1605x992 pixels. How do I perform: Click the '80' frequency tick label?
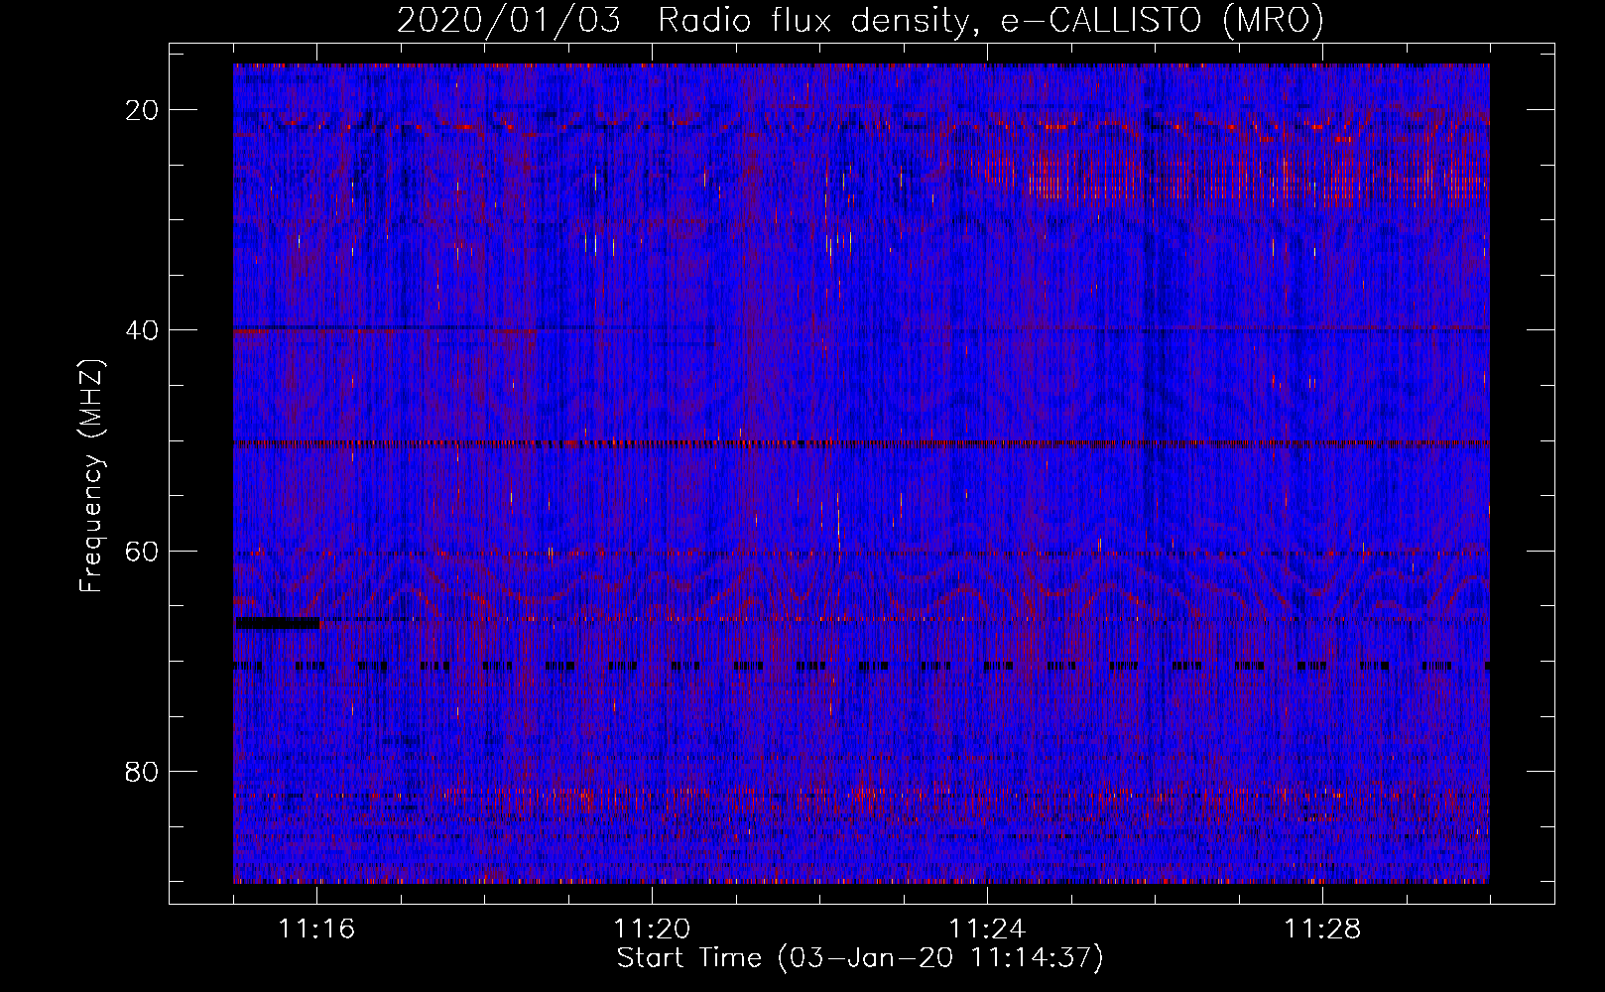click(142, 771)
